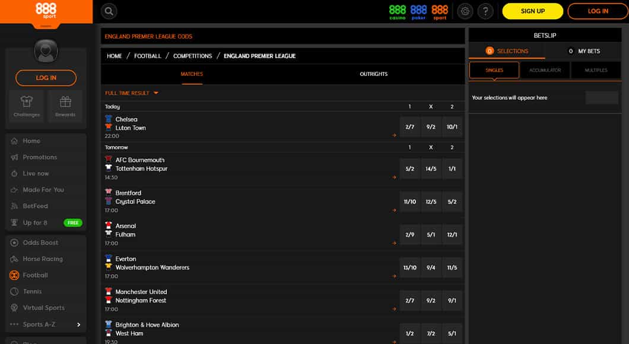
Task: Select the Singles betslip tab
Action: tap(494, 70)
